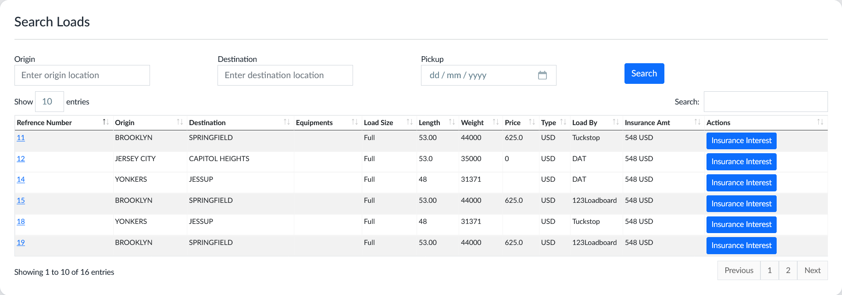Click Insurance Interest for load 19
The height and width of the screenshot is (295, 842).
click(742, 245)
